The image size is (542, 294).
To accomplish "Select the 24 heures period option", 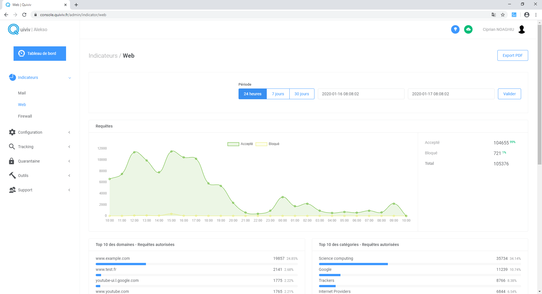I will click(x=252, y=94).
